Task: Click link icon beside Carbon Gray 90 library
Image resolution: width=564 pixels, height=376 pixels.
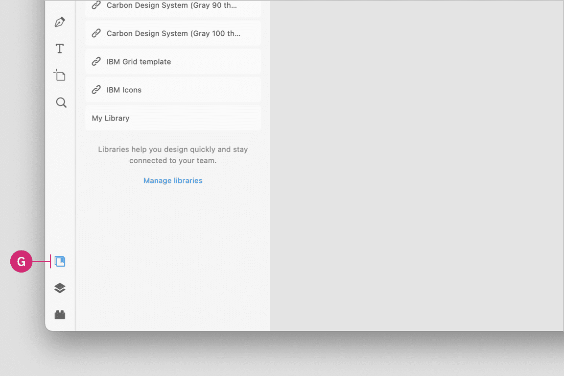Action: pos(96,6)
